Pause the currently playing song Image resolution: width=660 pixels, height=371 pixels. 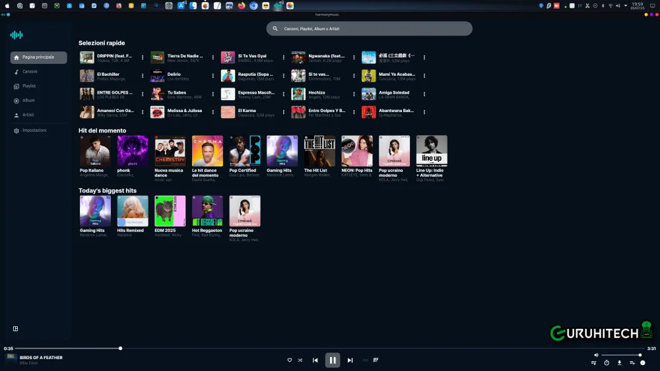(x=333, y=360)
